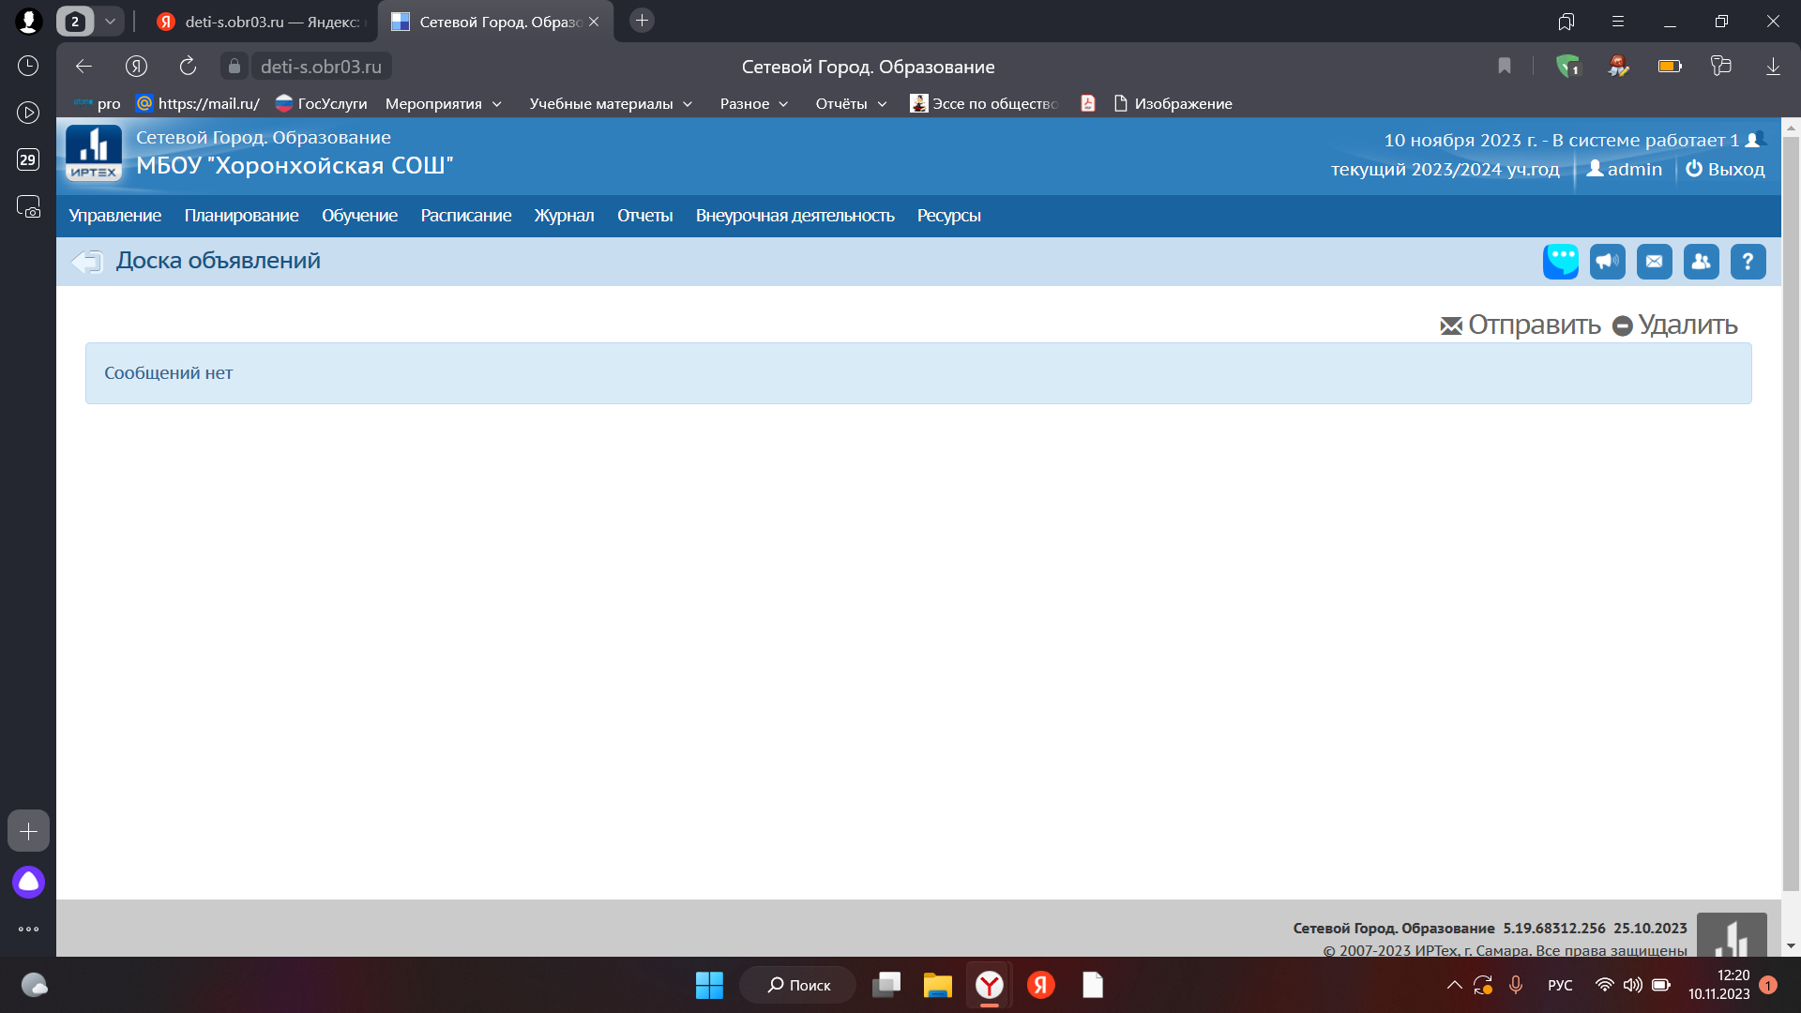Click the lock site security icon

click(x=235, y=66)
